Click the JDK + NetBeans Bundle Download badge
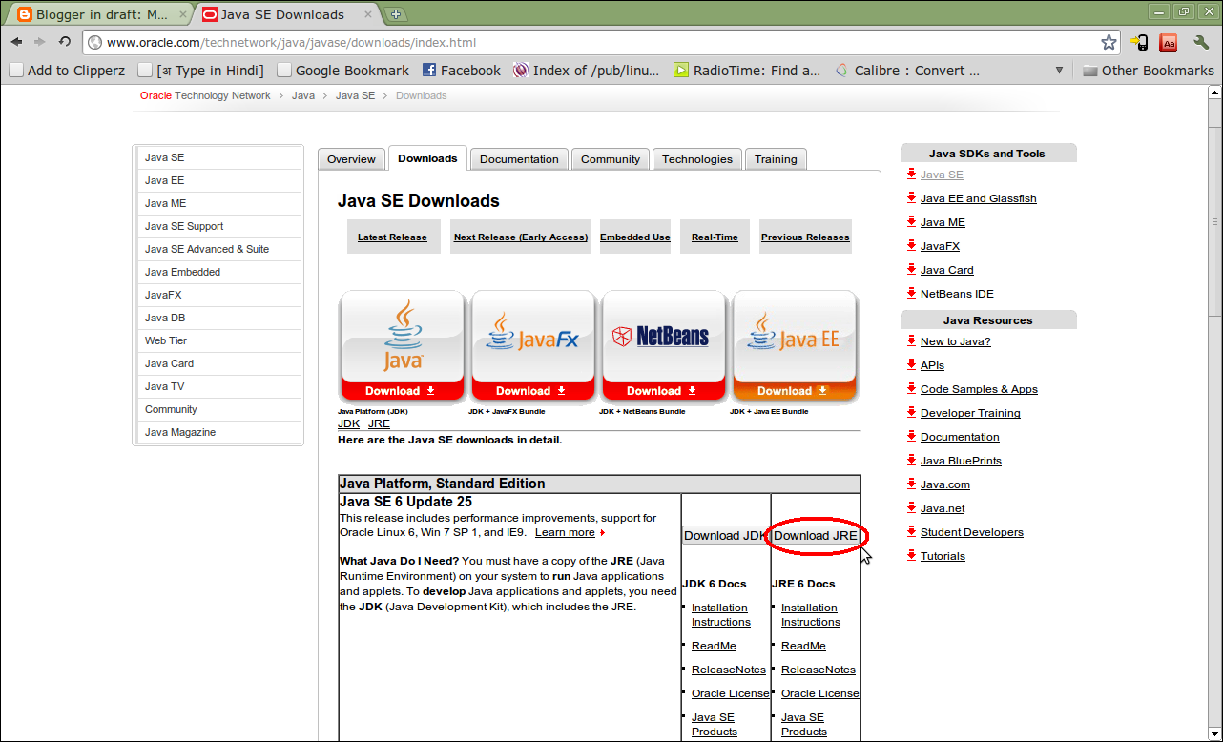This screenshot has width=1223, height=742. click(664, 390)
